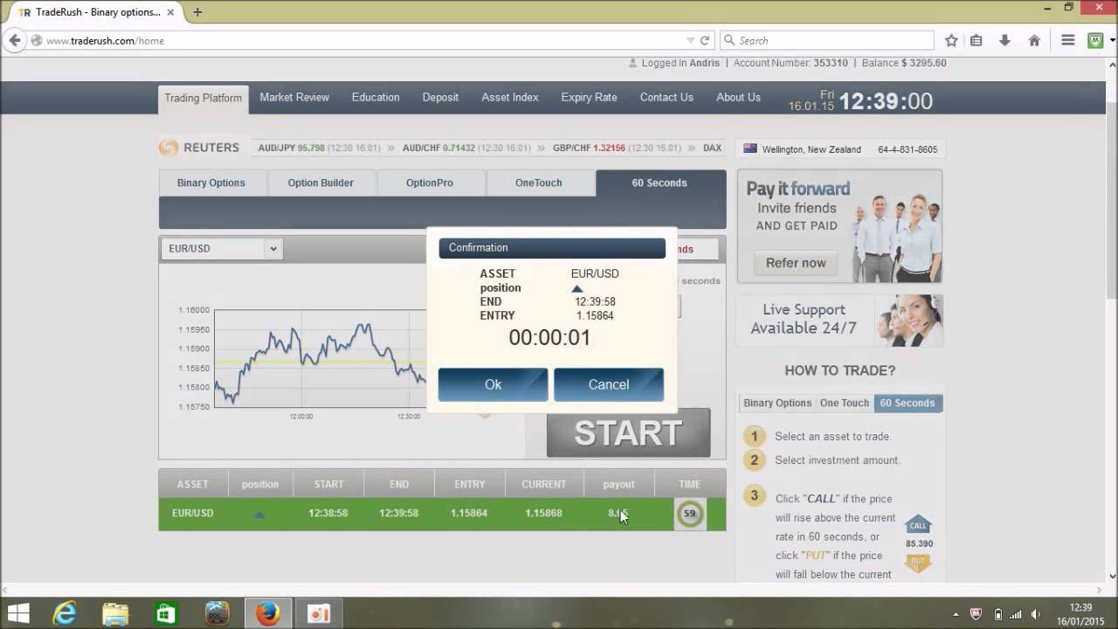Image resolution: width=1118 pixels, height=629 pixels.
Task: Launch Internet Explorer from the taskbar
Action: pyautogui.click(x=65, y=614)
